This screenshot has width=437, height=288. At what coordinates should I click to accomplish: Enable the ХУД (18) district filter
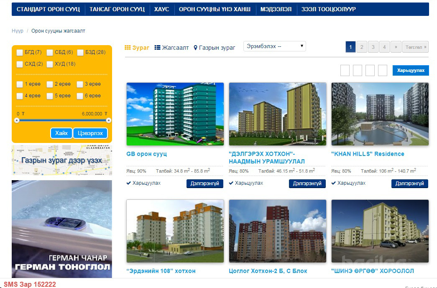click(x=50, y=64)
